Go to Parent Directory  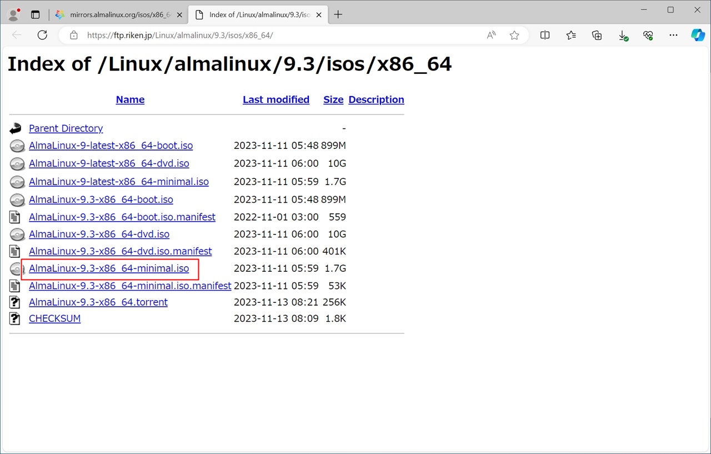coord(66,128)
